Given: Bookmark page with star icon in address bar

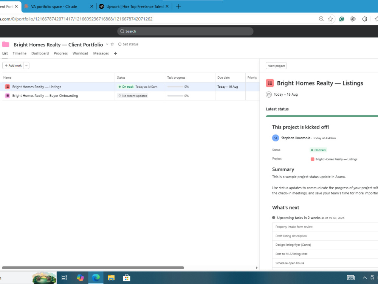Looking at the screenshot, I should pyautogui.click(x=330, y=19).
